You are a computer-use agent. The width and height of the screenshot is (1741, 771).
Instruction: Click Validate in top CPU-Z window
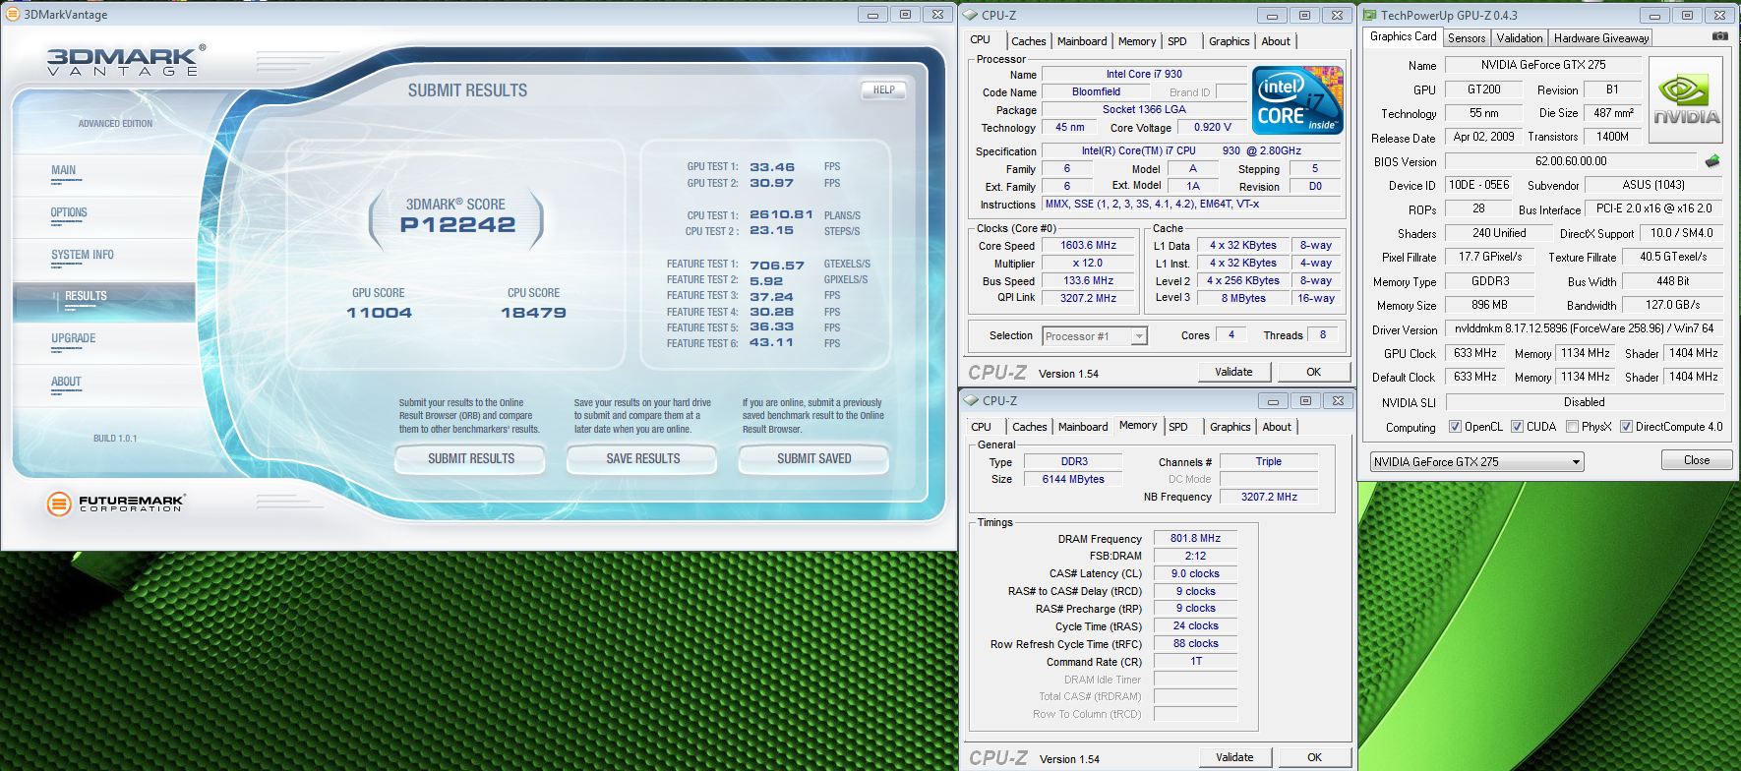[1232, 372]
